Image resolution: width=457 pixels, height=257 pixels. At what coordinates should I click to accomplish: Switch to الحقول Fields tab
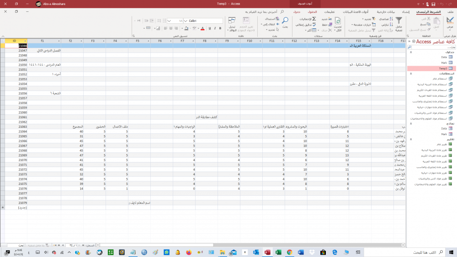coord(312,12)
